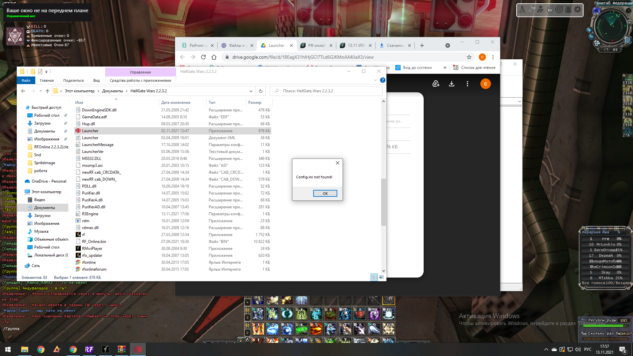Viewport: 633px width, 356px height.
Task: Open the Главная ribbon tab
Action: coord(47,80)
